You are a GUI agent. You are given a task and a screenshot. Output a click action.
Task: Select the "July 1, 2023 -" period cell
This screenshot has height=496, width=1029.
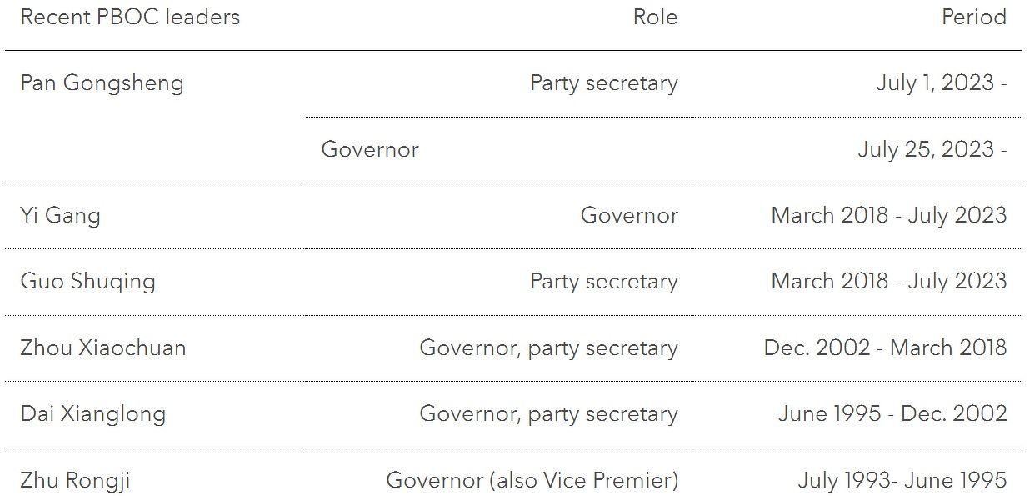point(941,83)
